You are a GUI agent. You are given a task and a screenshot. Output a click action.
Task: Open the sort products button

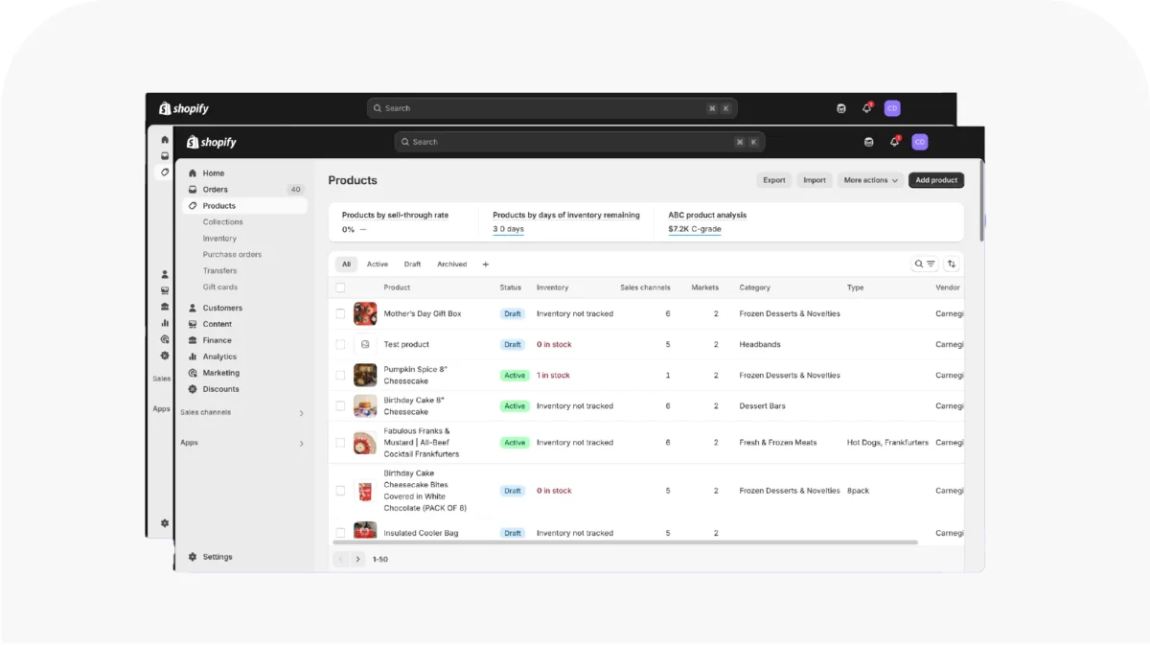(952, 264)
